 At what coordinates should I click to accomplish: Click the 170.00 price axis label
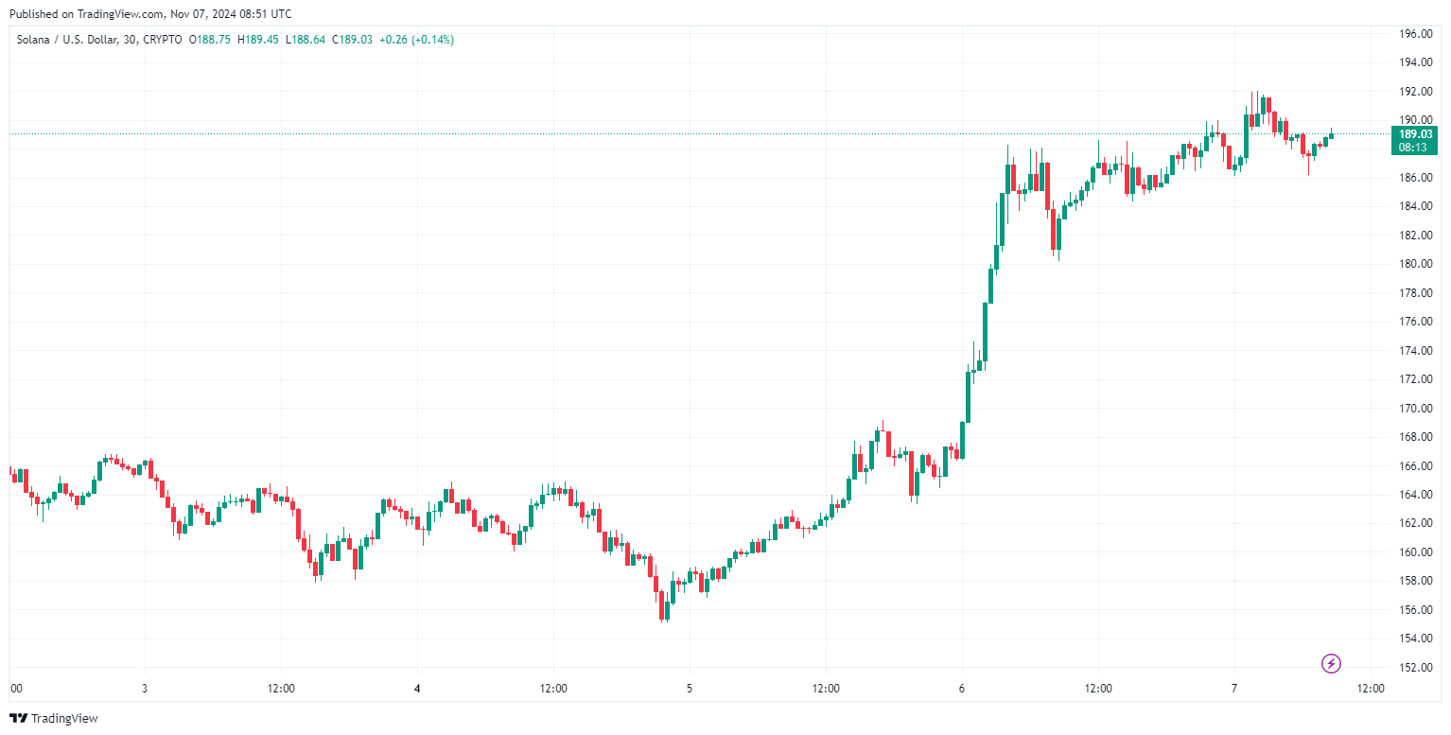pos(1414,409)
